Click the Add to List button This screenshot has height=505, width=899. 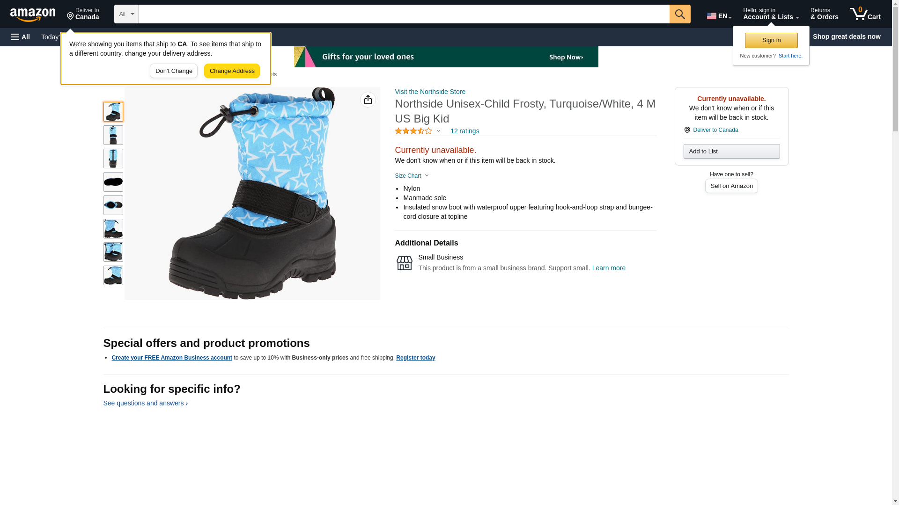731,151
